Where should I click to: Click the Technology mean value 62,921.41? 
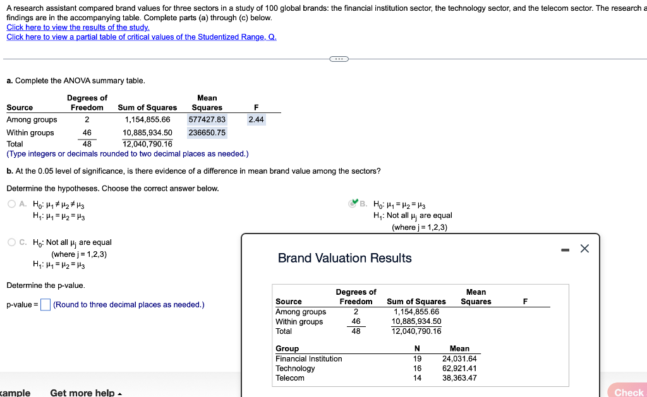click(x=460, y=368)
